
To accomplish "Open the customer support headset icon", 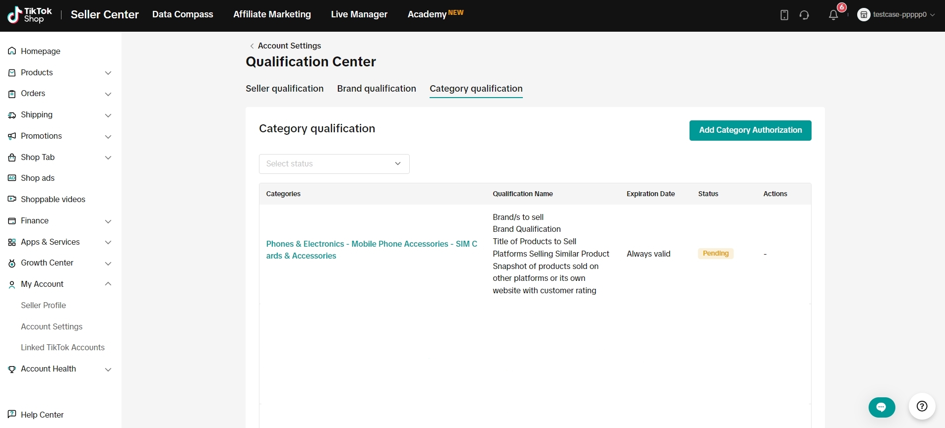I will pos(804,15).
